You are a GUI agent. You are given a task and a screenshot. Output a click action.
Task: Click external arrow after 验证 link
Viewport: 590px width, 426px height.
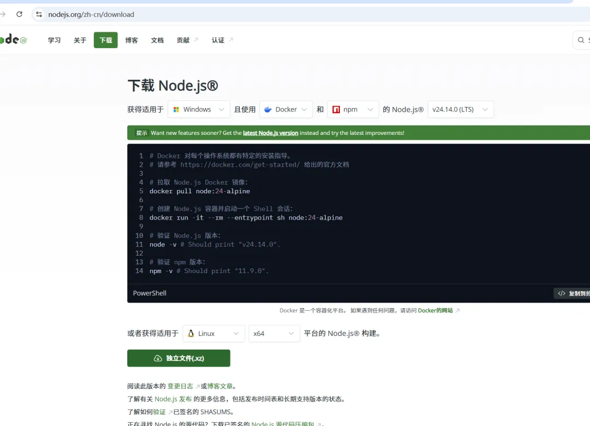(170, 412)
